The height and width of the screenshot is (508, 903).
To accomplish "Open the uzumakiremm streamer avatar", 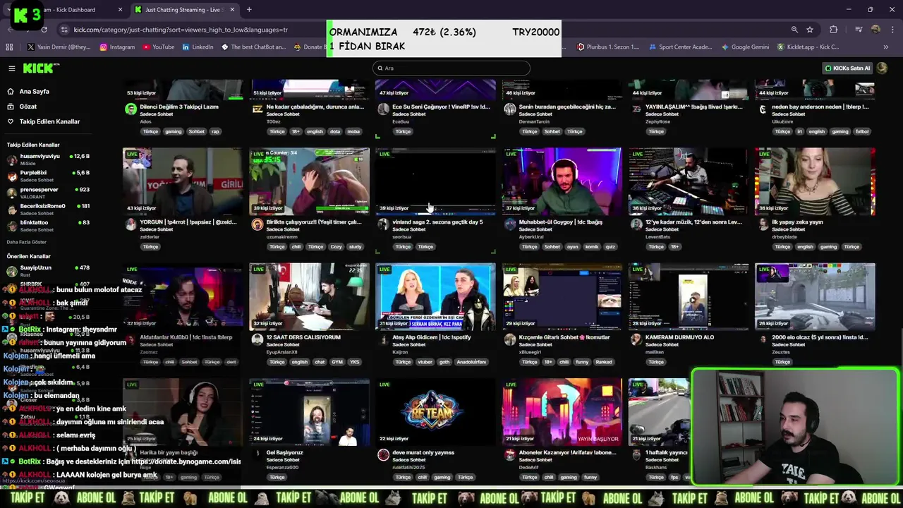I will (257, 224).
